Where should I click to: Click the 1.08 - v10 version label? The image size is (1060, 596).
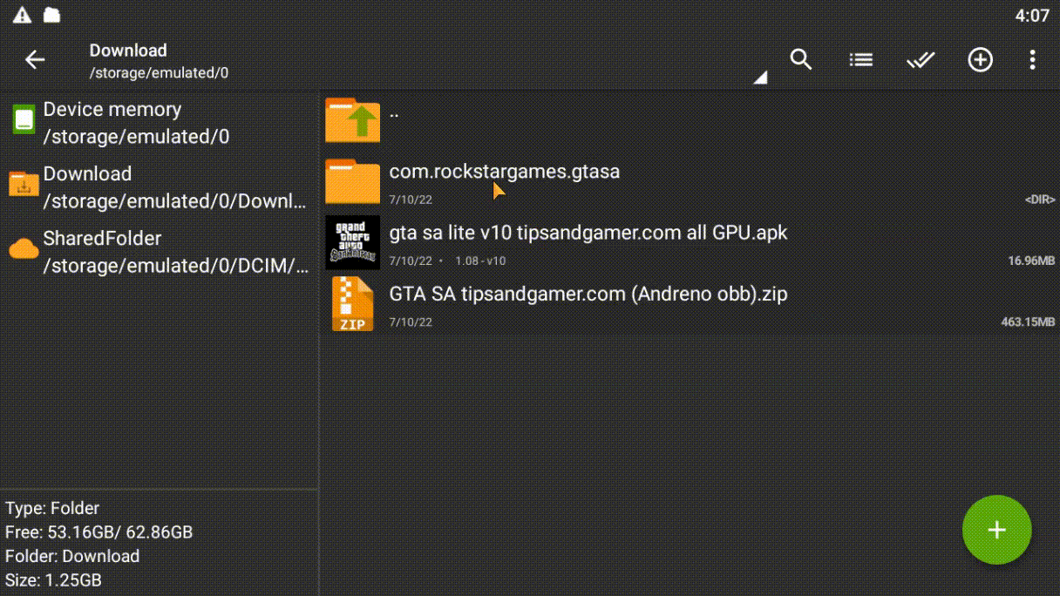[x=480, y=261]
